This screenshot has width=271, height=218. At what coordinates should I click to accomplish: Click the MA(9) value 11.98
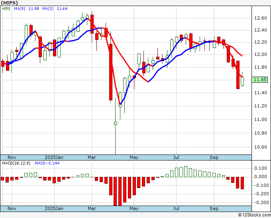34,9
